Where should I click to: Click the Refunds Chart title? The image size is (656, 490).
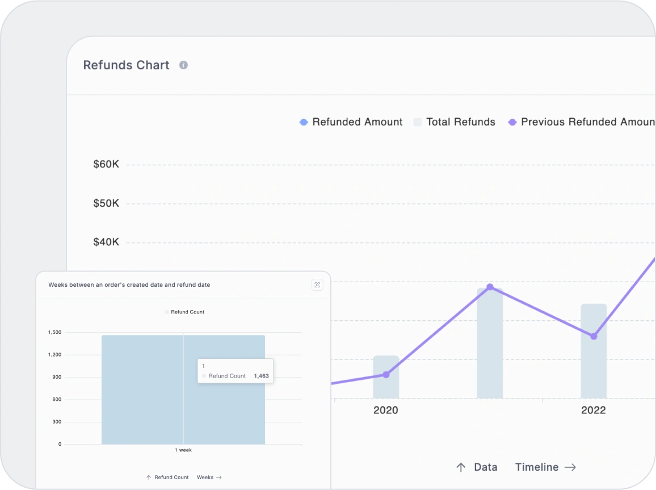(x=126, y=65)
